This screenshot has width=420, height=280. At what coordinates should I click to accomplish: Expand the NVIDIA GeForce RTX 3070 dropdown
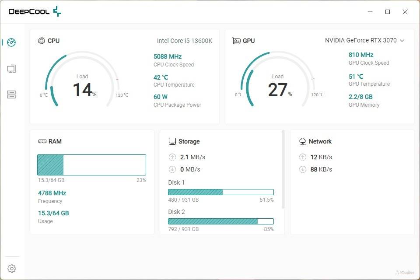pos(402,41)
